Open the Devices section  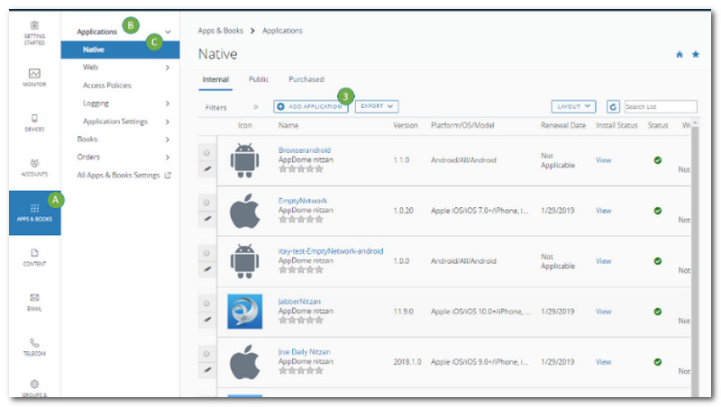pos(34,122)
